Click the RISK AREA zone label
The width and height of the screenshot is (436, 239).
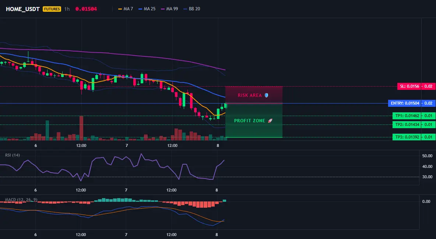250,95
